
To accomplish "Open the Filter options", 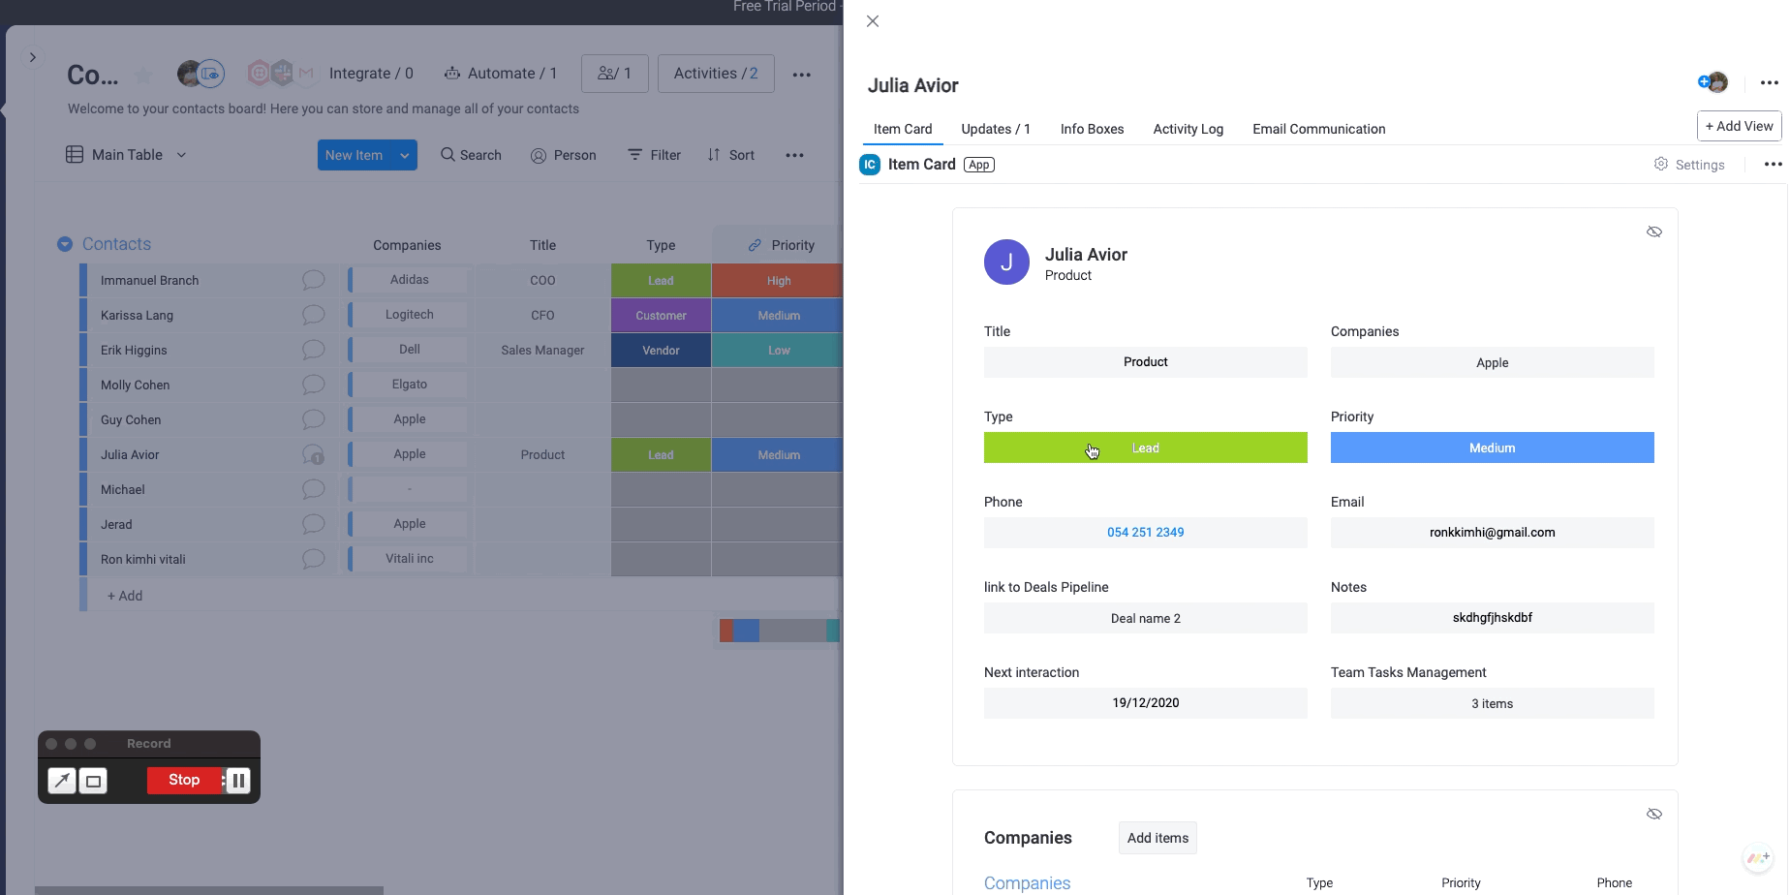I will tap(654, 155).
